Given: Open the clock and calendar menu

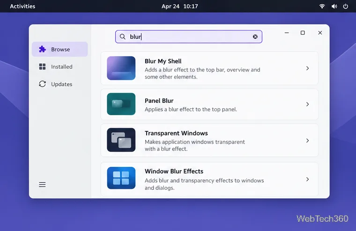Looking at the screenshot, I should (x=179, y=6).
